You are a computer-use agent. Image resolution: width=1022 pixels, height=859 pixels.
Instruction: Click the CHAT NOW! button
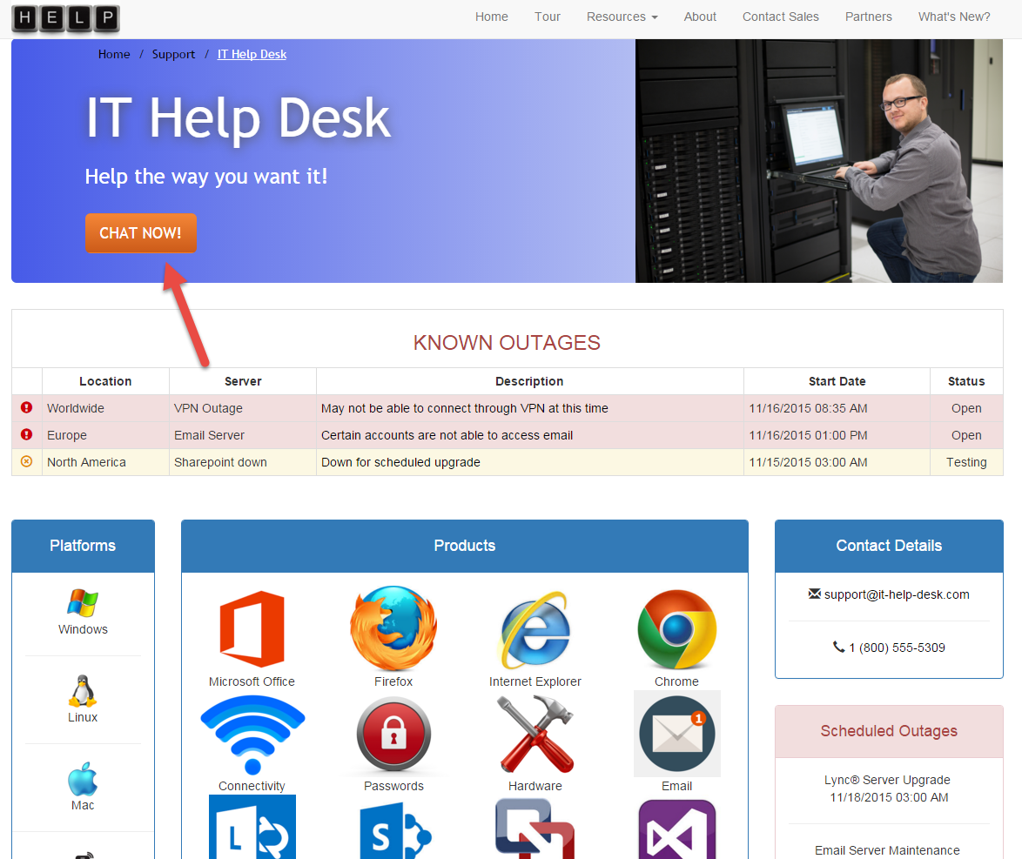[x=141, y=232]
